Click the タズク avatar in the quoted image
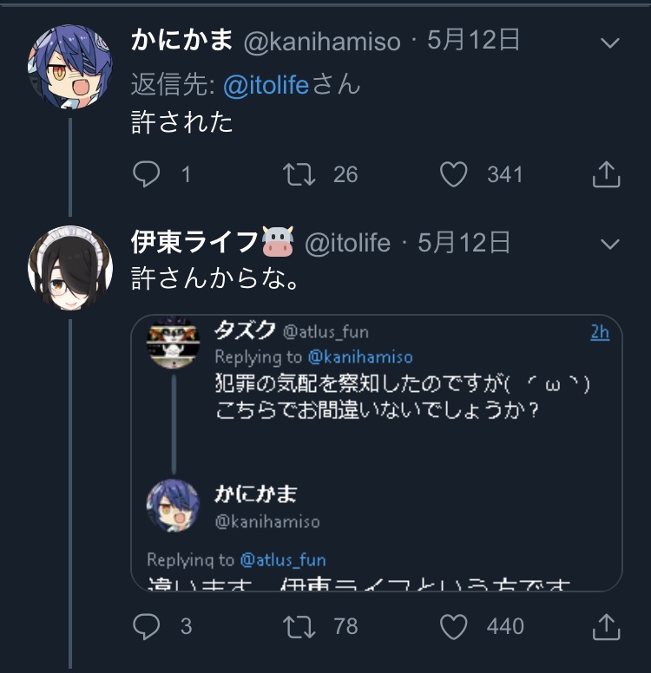 [x=174, y=343]
